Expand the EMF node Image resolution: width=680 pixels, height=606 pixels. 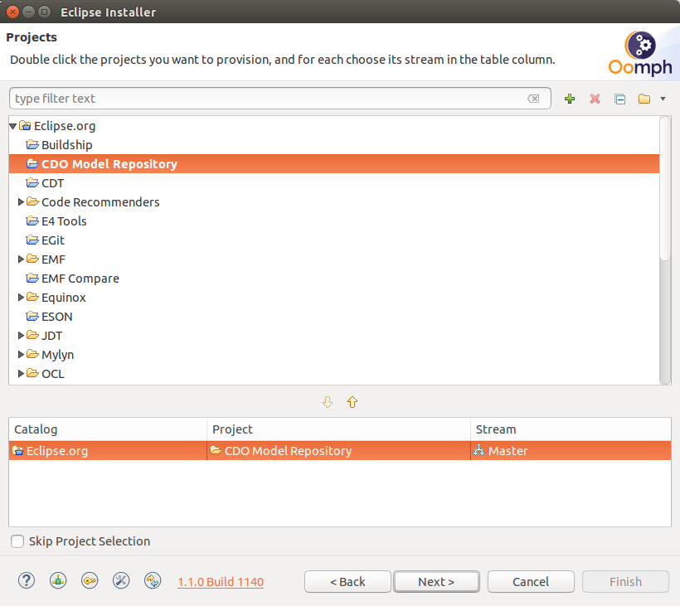[21, 259]
